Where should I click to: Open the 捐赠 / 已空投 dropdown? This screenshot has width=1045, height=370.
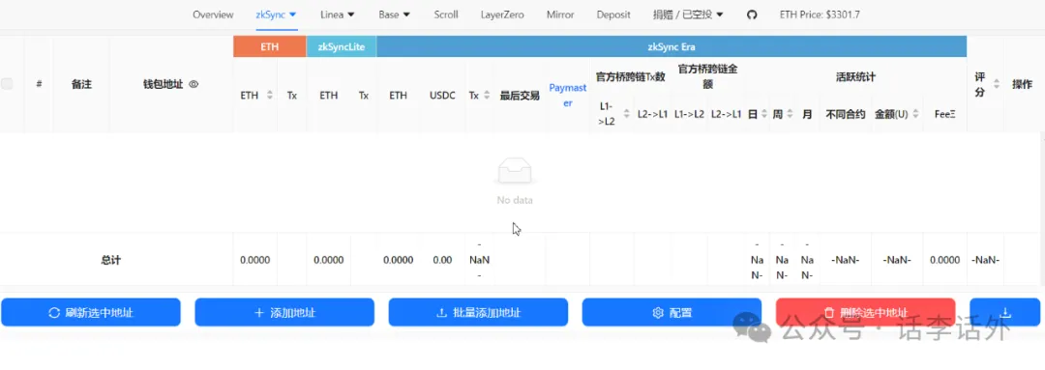[x=688, y=14]
